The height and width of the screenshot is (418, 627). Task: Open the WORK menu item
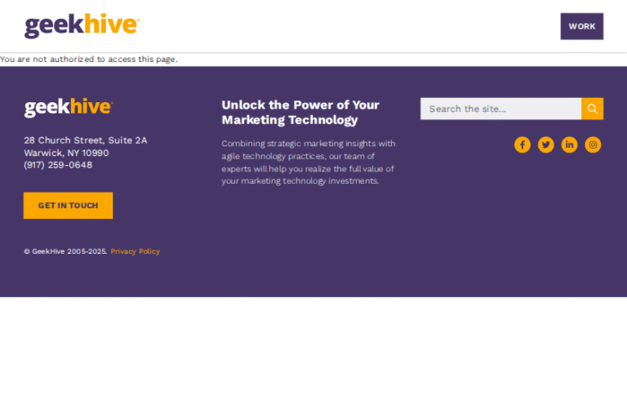581,26
